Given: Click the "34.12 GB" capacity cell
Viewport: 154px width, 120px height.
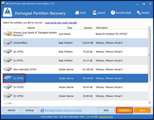Looking at the screenshot, I should (x=88, y=61).
